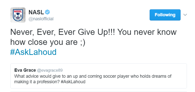Toggle the Following button
The width and height of the screenshot is (195, 92).
tap(165, 15)
